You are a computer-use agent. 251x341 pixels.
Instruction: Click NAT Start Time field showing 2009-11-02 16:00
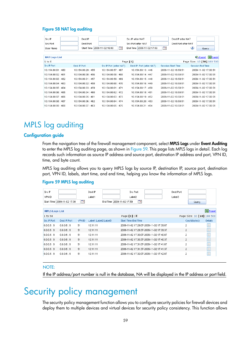click(105, 48)
